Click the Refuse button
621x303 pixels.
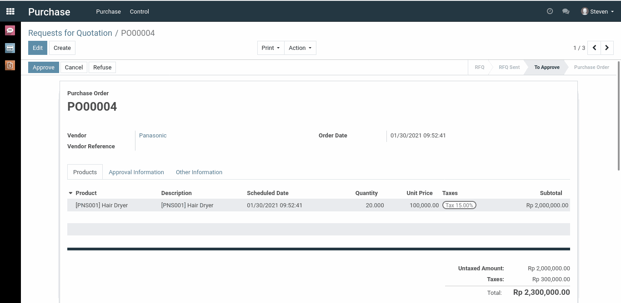click(102, 68)
